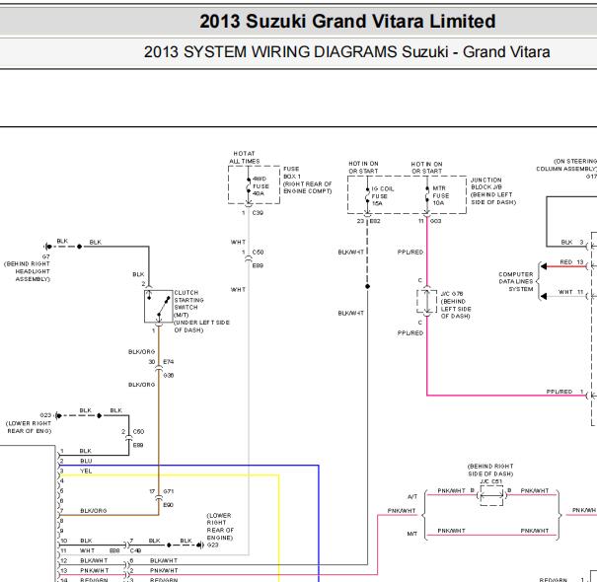Select the 'PPL/RED 1' wire label

tap(564, 392)
